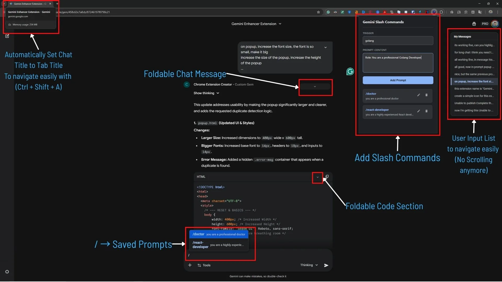Delete the /doctor prompt with the trash icon
The width and height of the screenshot is (502, 282).
pos(426,95)
